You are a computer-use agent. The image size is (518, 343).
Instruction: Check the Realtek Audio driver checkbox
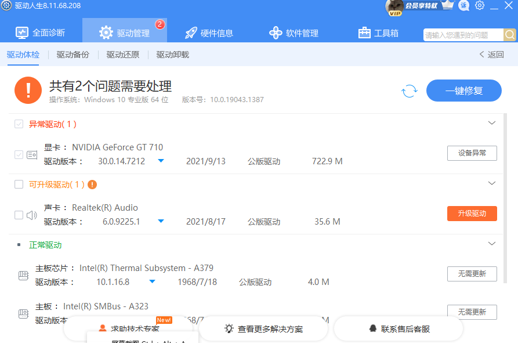coord(19,215)
